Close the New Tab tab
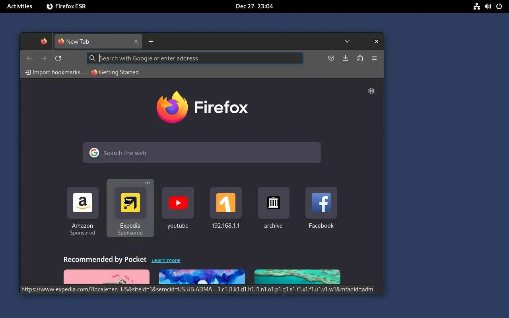 coord(136,41)
